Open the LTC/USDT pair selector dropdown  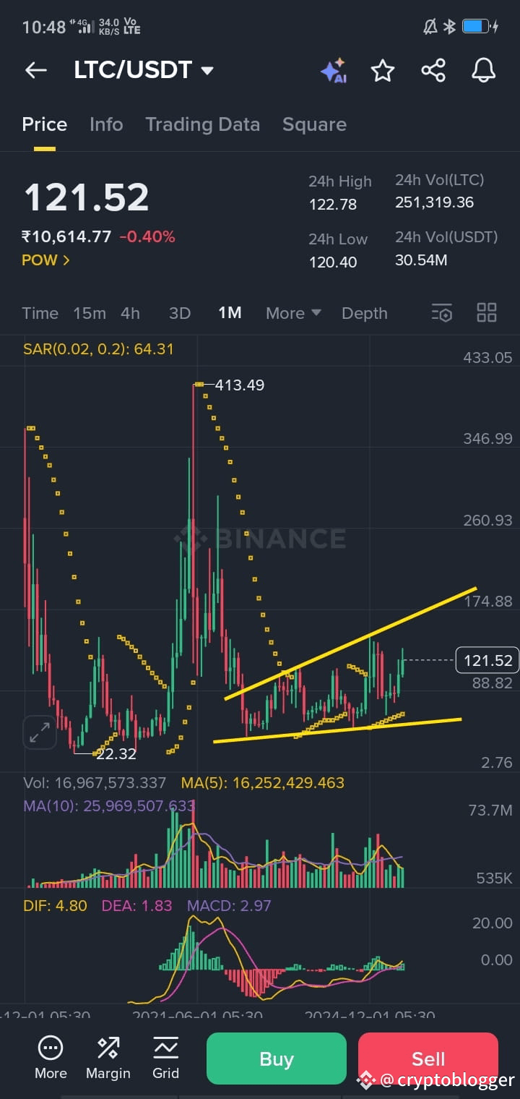point(144,70)
